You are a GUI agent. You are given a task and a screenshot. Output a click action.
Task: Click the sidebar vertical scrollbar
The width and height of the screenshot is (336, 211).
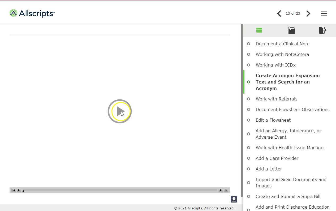point(242,110)
